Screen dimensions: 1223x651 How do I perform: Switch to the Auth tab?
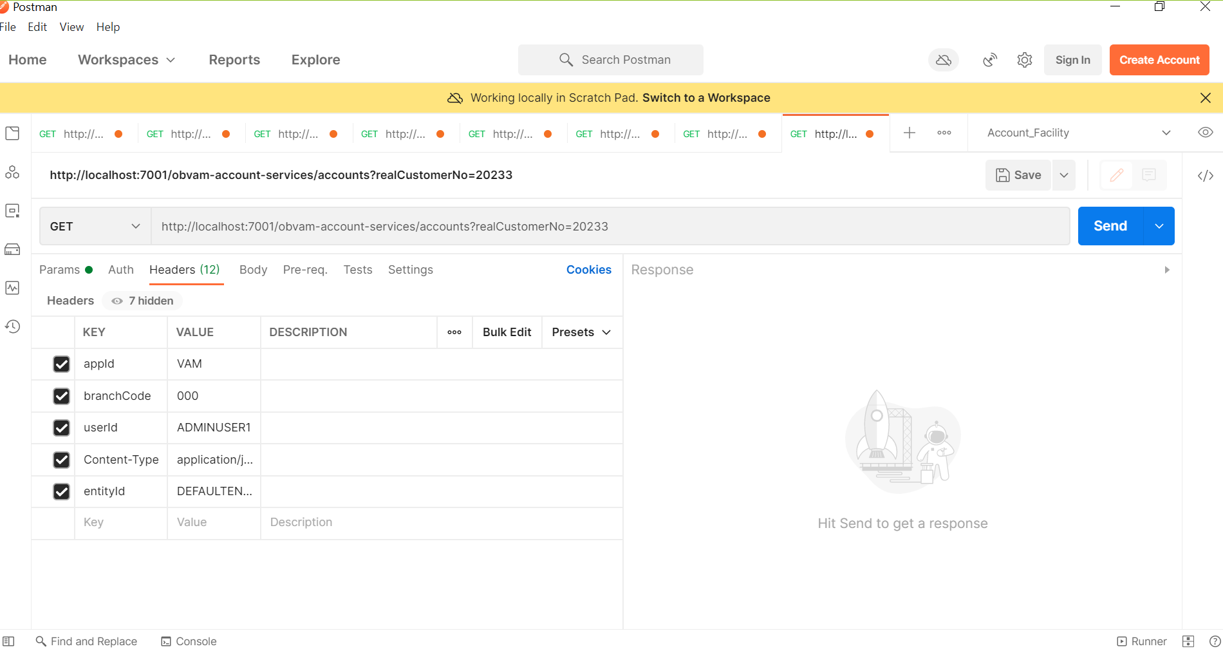click(121, 270)
